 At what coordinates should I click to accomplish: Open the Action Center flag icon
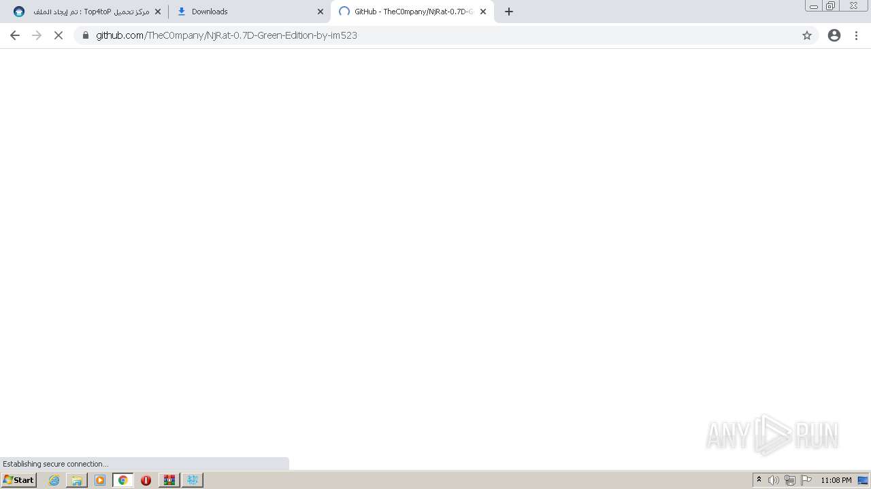(806, 480)
